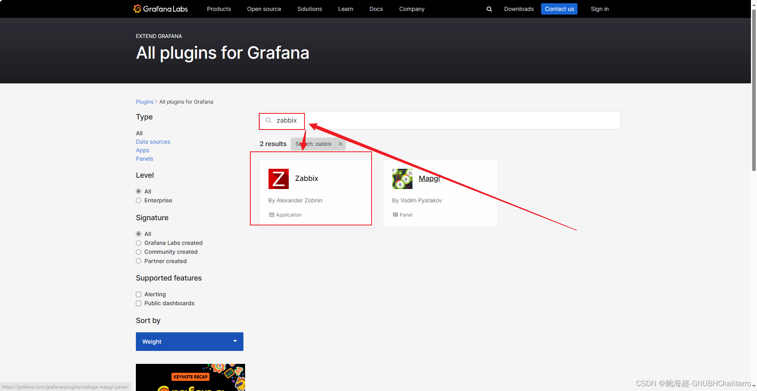The image size is (757, 391).
Task: Open the Solutions menu
Action: point(310,9)
